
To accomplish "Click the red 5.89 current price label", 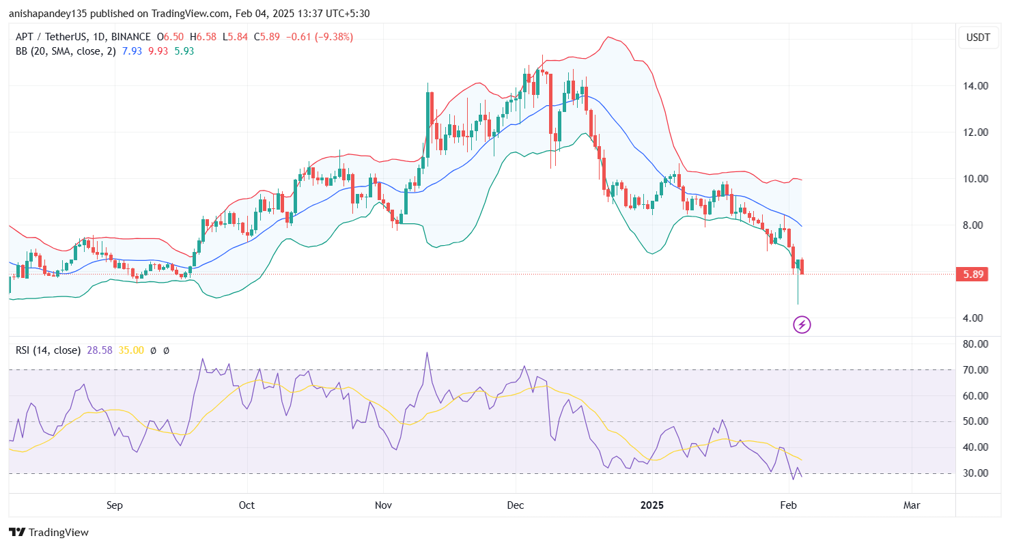I will coord(972,275).
